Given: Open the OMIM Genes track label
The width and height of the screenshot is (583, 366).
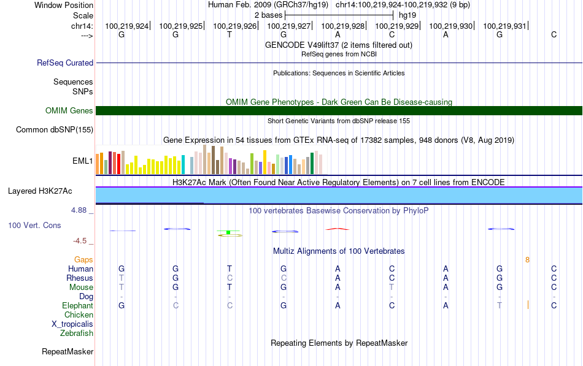Looking at the screenshot, I should pos(69,111).
